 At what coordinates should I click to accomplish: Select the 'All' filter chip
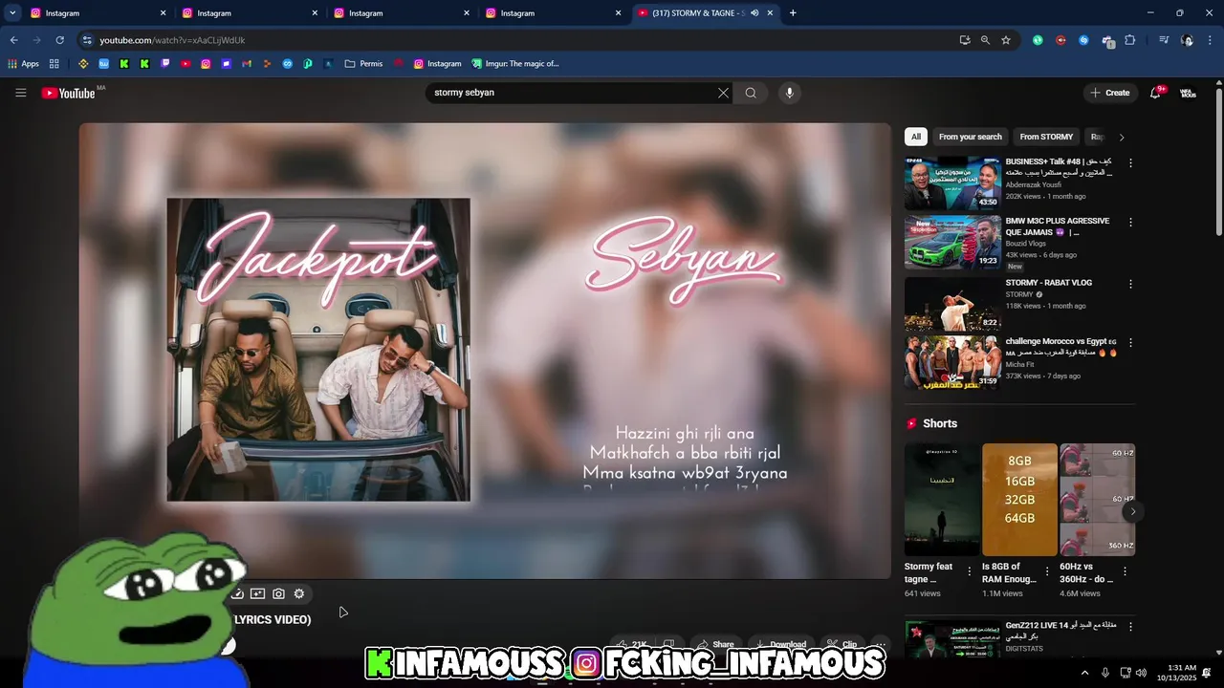pyautogui.click(x=916, y=137)
